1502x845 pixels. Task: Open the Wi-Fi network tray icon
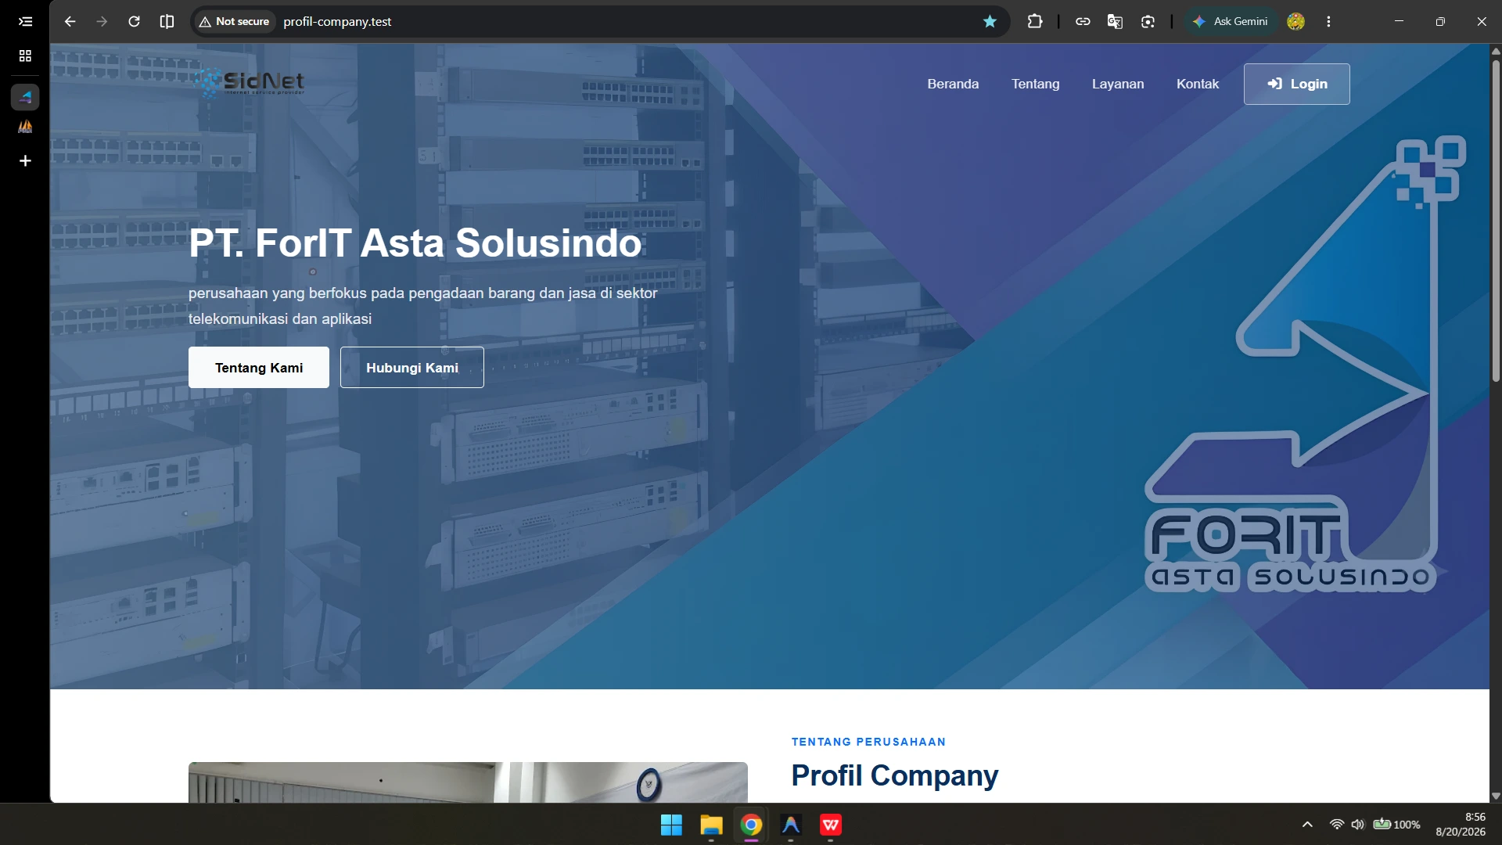(x=1337, y=825)
